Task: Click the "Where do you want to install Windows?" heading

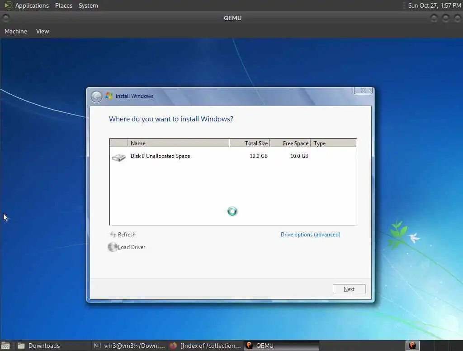Action: tap(171, 119)
